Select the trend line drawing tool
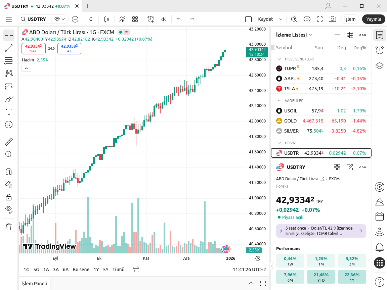387x290 pixels. [9, 48]
